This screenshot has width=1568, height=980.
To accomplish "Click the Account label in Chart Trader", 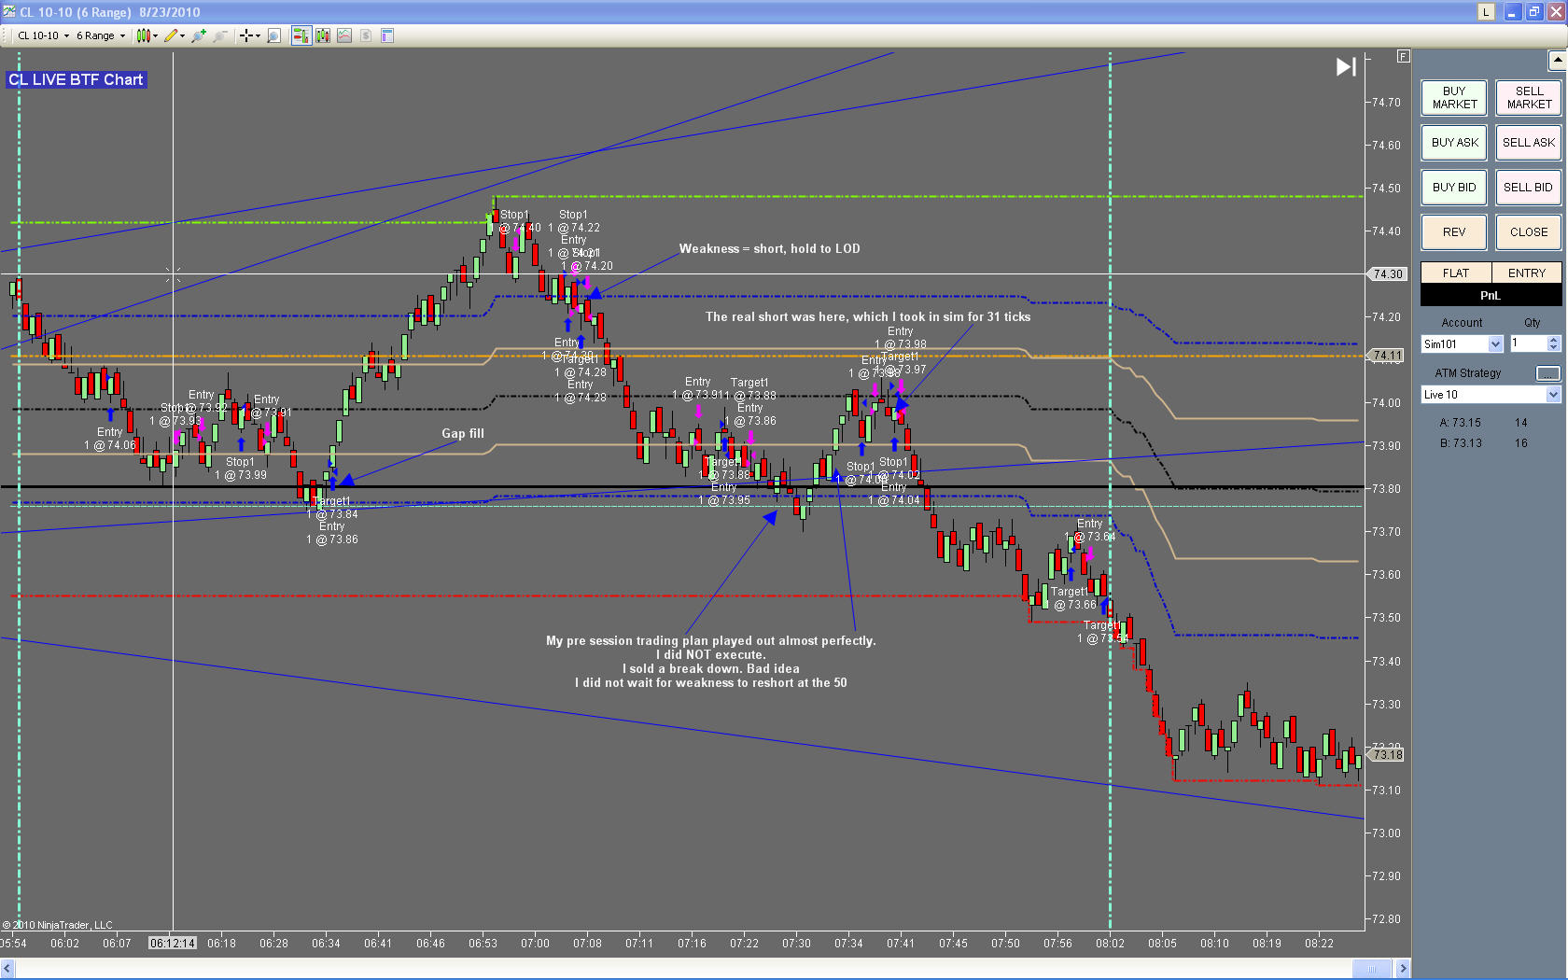I will (1462, 323).
